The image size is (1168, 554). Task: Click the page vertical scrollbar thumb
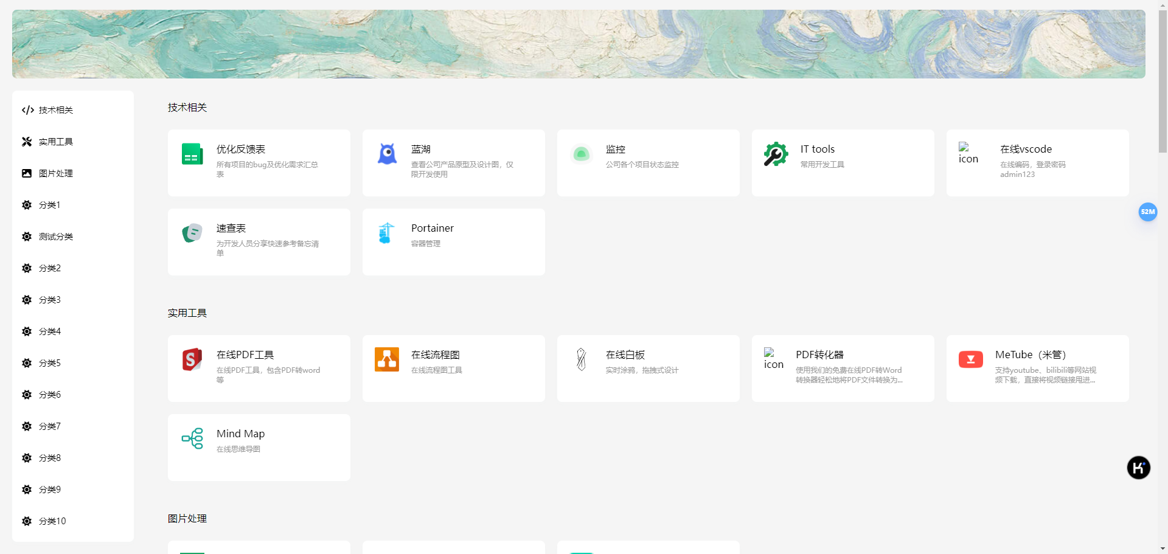[1163, 79]
